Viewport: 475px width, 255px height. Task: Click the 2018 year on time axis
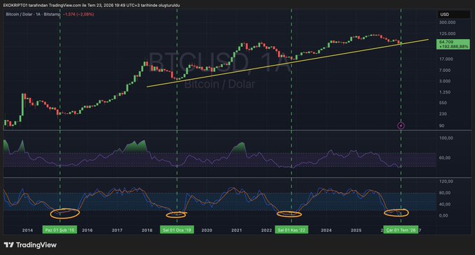147,230
